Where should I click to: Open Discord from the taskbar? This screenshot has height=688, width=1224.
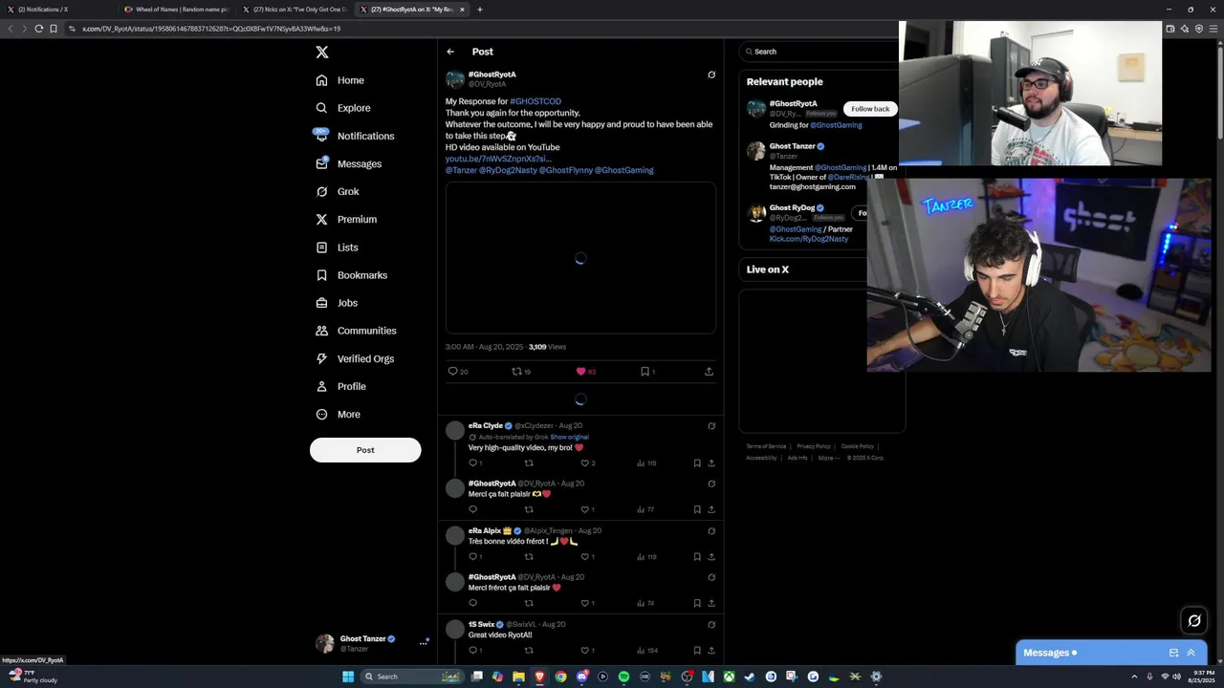[581, 677]
